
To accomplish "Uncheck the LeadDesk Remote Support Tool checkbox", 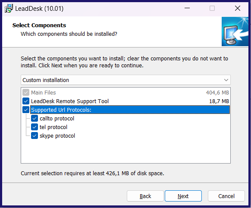I will click(x=26, y=101).
